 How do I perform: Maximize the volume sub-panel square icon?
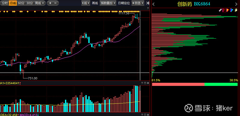(x=145, y=83)
